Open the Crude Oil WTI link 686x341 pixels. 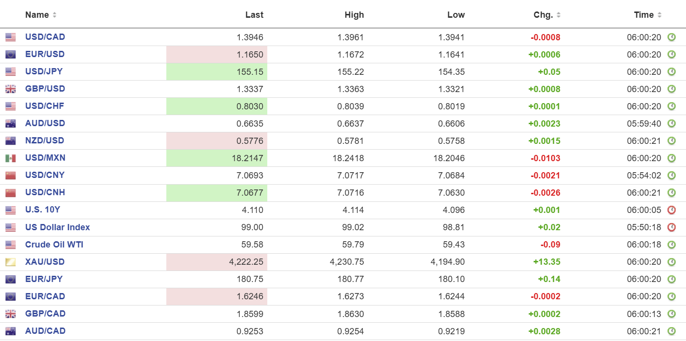tap(54, 245)
